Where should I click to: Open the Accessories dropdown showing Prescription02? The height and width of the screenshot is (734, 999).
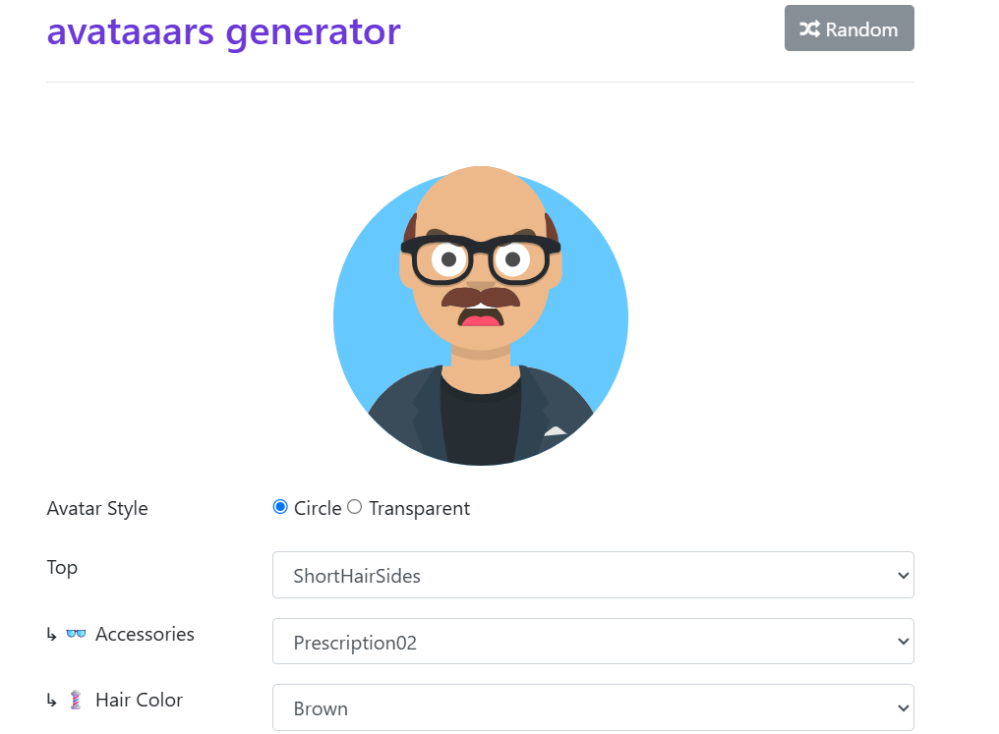593,643
